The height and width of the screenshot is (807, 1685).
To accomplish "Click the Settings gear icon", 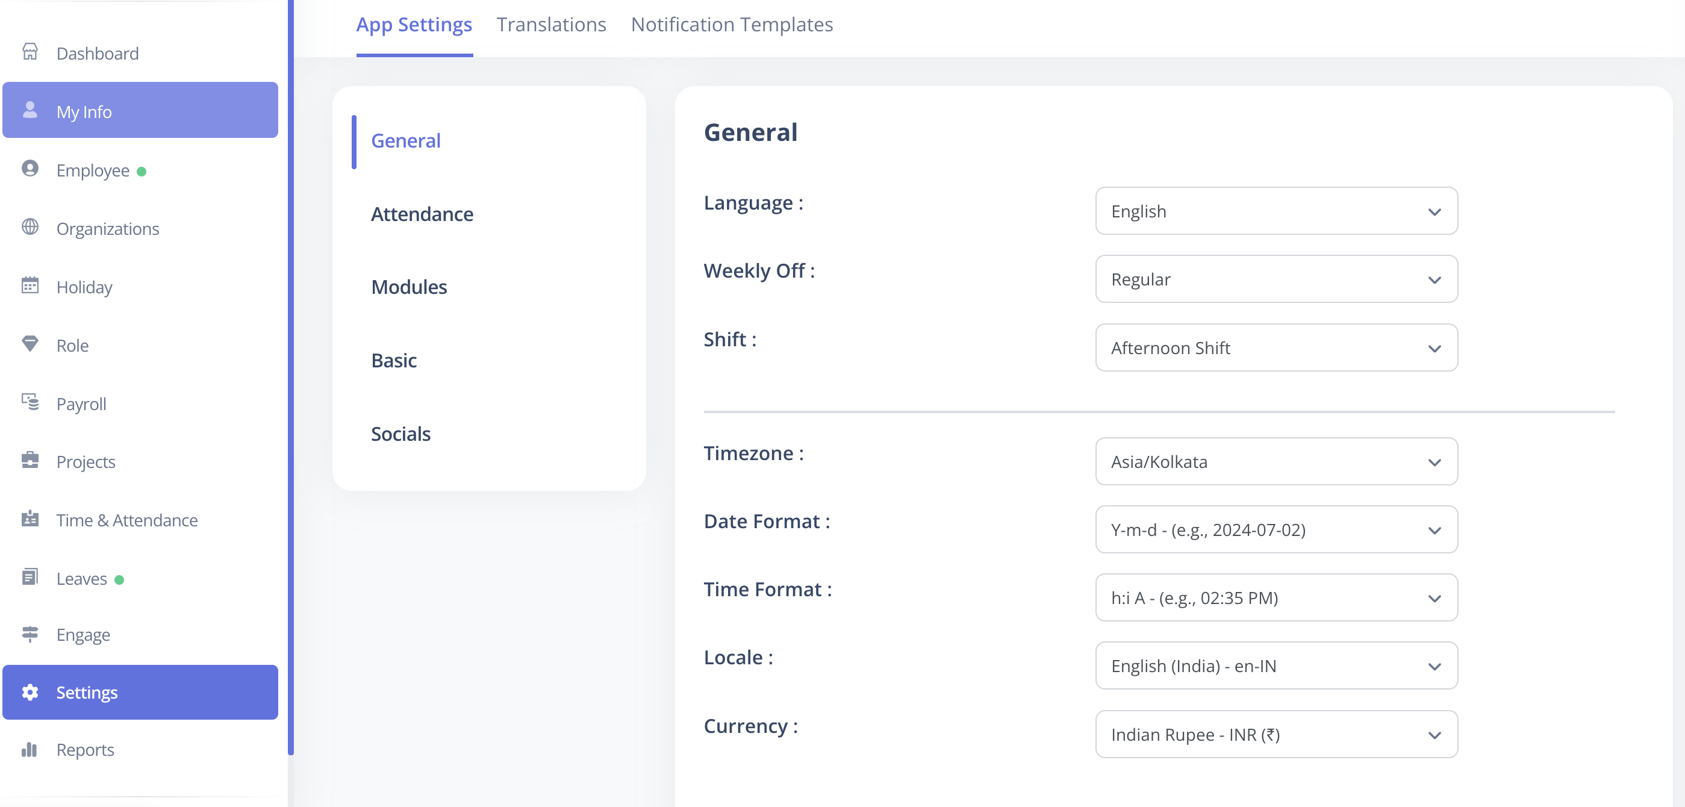I will (30, 692).
